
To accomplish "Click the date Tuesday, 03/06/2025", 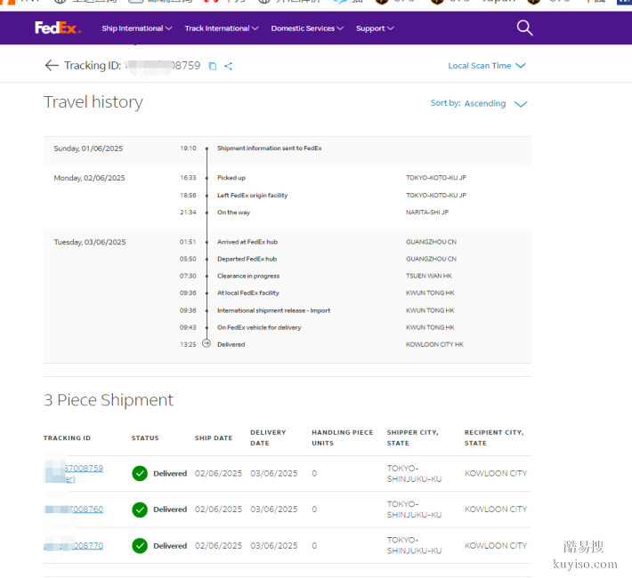I will [x=90, y=242].
